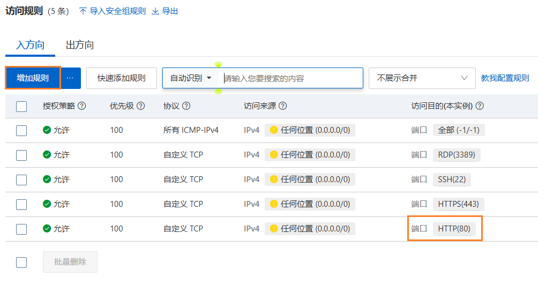The image size is (538, 285).
Task: Open the more options menu beside 增加规则
Action: tap(70, 78)
